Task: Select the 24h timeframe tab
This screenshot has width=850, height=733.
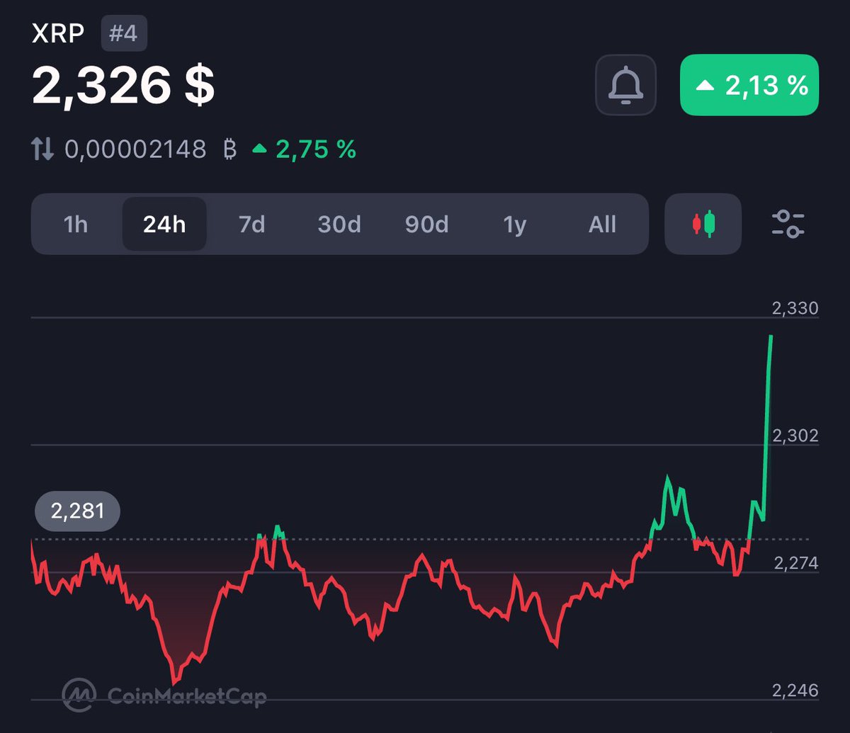Action: click(x=164, y=225)
